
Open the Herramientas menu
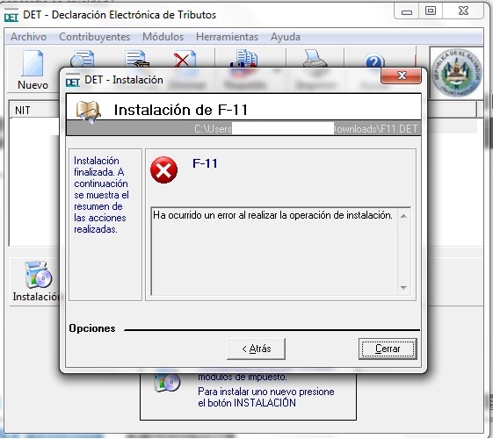[x=227, y=37]
